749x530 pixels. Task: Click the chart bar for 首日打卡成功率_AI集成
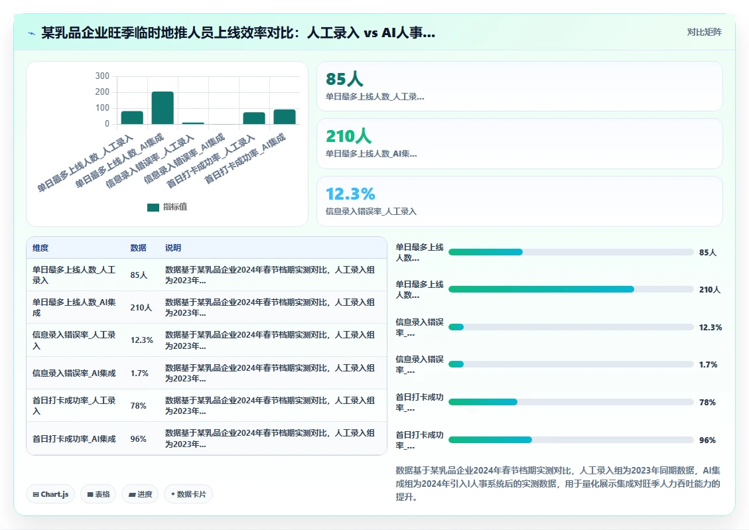(285, 117)
